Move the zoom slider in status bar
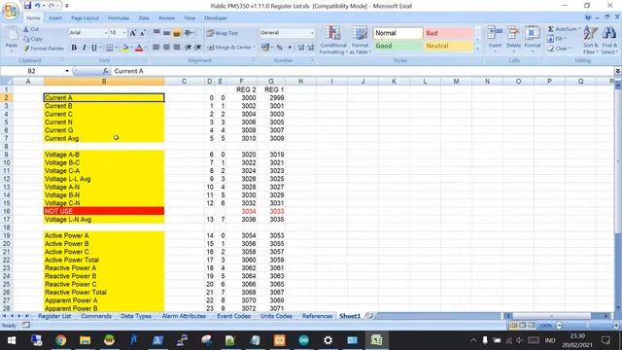Image resolution: width=622 pixels, height=350 pixels. click(587, 326)
